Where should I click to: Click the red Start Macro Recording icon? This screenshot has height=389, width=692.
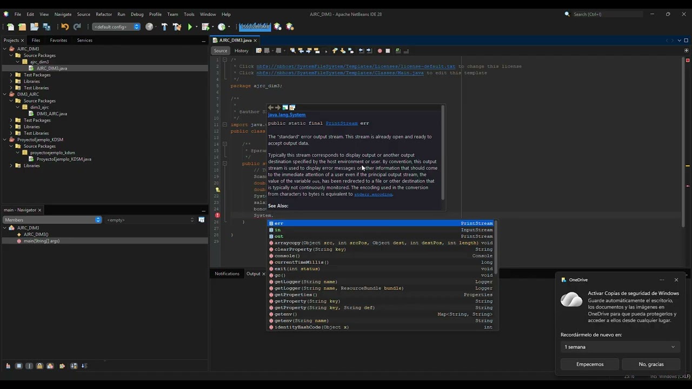(x=380, y=51)
